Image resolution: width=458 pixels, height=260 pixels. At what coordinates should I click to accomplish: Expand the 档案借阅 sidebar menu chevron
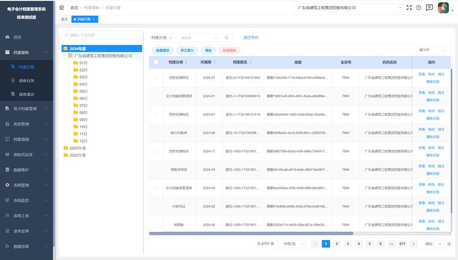(x=46, y=139)
